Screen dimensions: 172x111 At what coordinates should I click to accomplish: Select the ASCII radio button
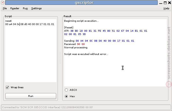(66, 90)
